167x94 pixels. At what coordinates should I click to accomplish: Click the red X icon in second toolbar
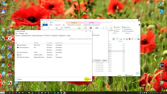click(x=129, y=39)
